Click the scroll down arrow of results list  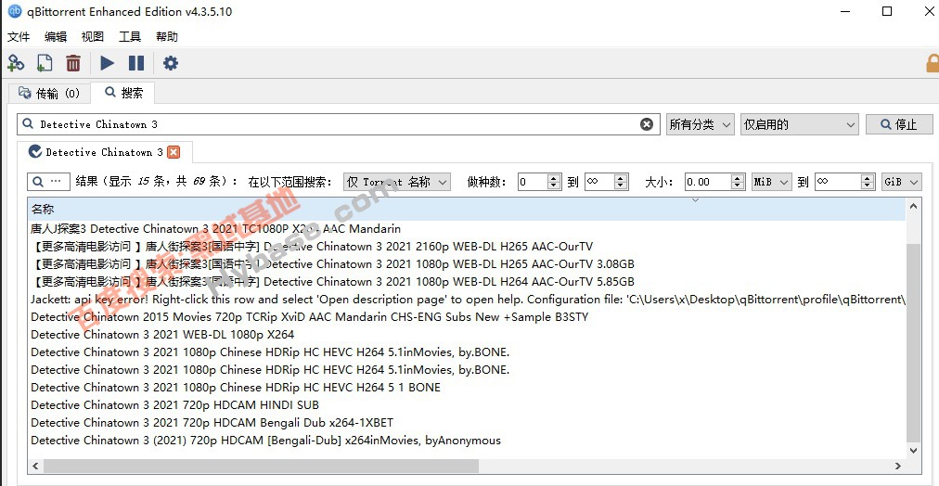(913, 450)
